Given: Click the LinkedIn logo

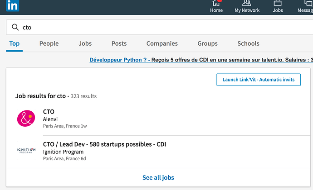Looking at the screenshot, I should coord(13,6).
